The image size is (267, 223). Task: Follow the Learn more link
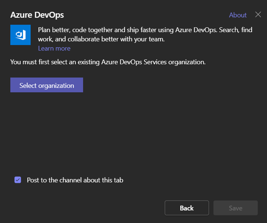[54, 48]
